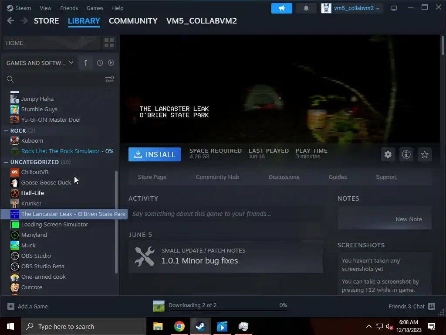Open the Windows notification center
Screen dimensions: 446x335
tap(432, 326)
